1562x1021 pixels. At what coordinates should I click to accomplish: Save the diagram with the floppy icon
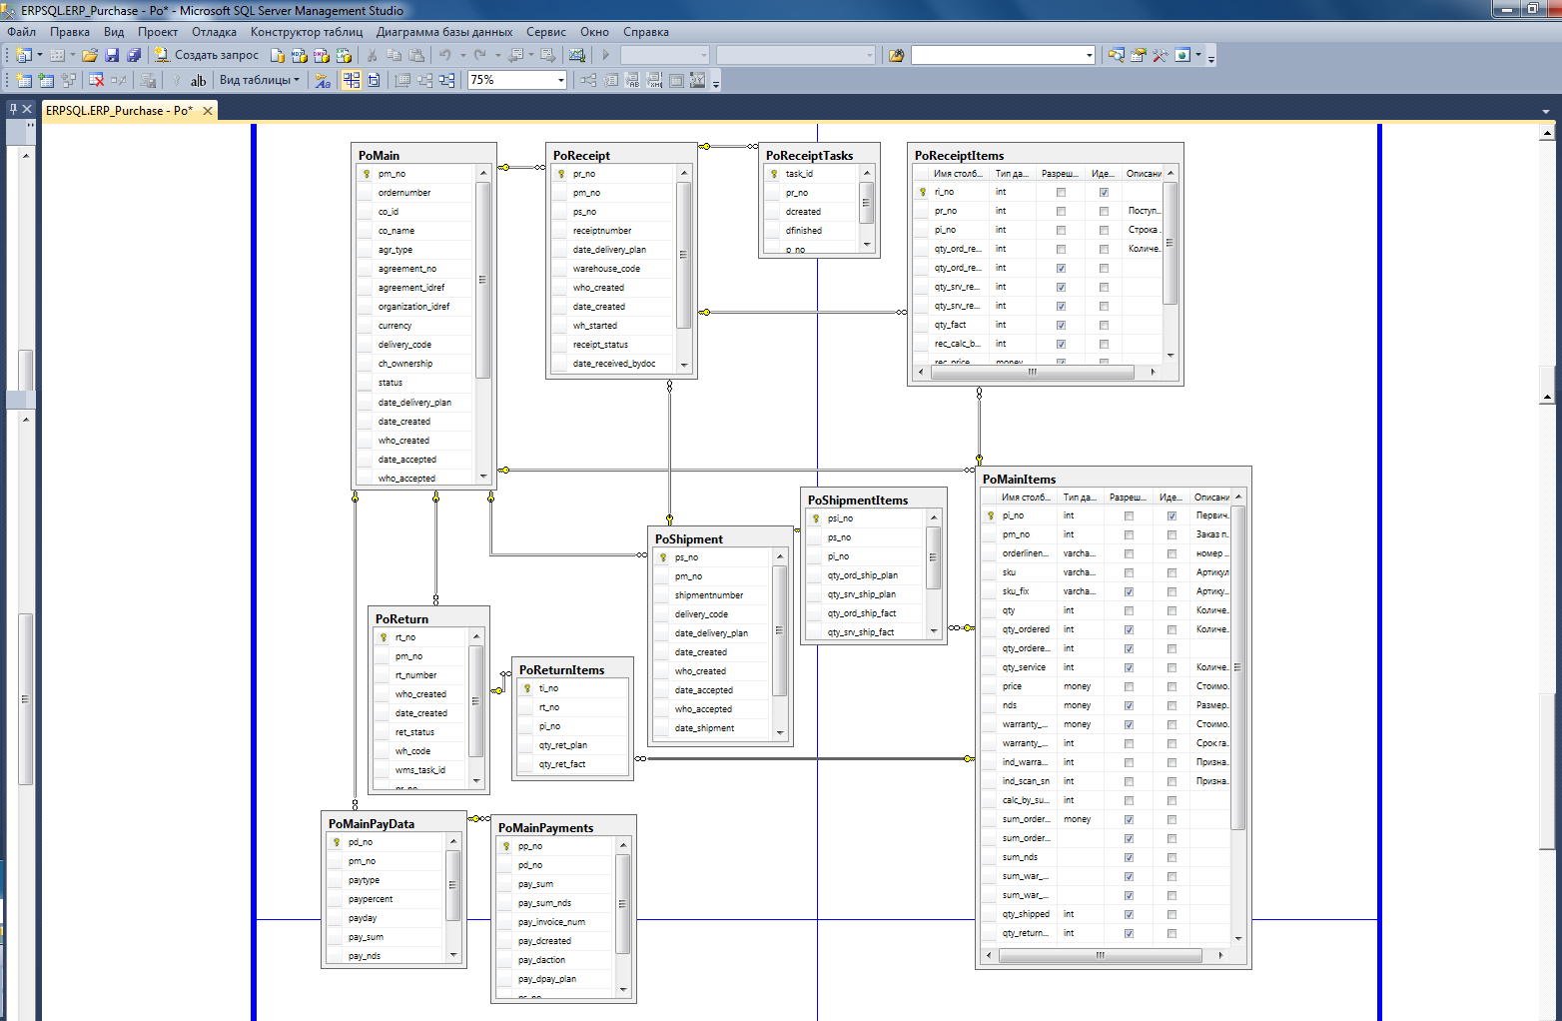112,55
